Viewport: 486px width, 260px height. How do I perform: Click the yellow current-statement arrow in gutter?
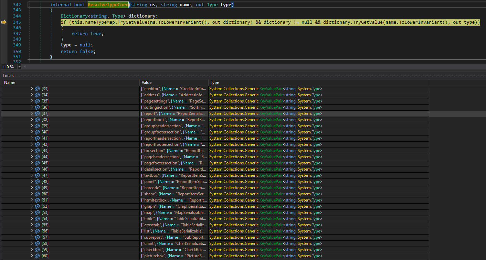pyautogui.click(x=4, y=22)
